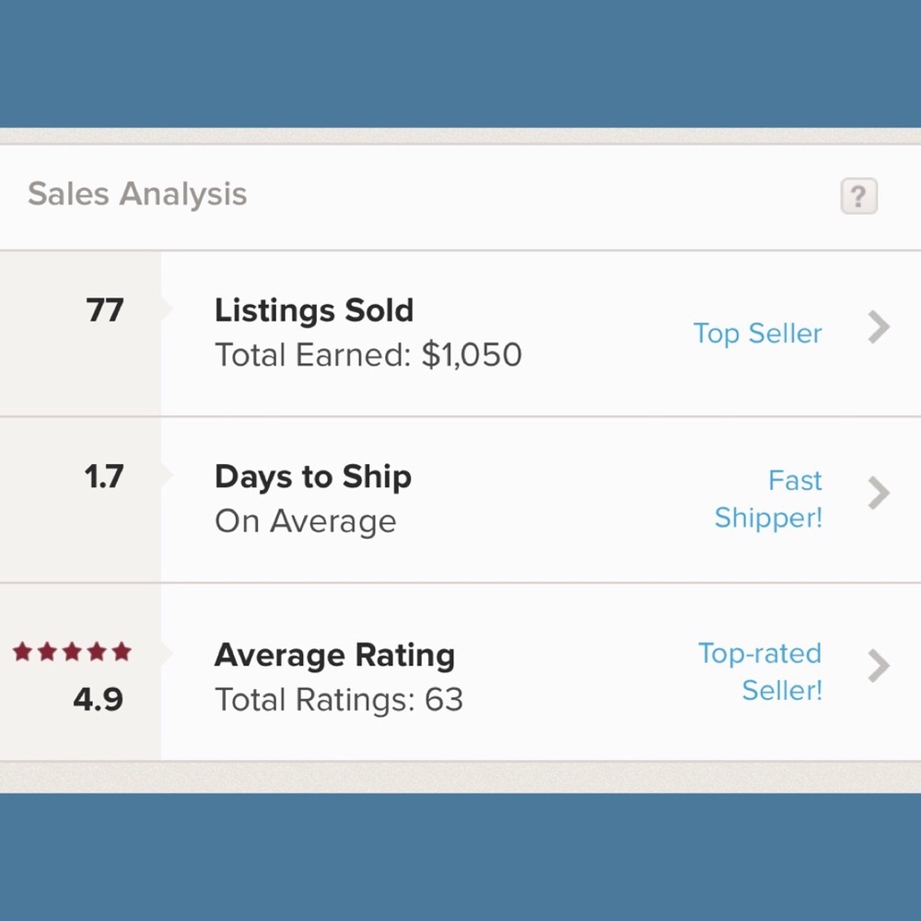The width and height of the screenshot is (921, 921).
Task: Click the middle red rating star
Action: point(73,653)
